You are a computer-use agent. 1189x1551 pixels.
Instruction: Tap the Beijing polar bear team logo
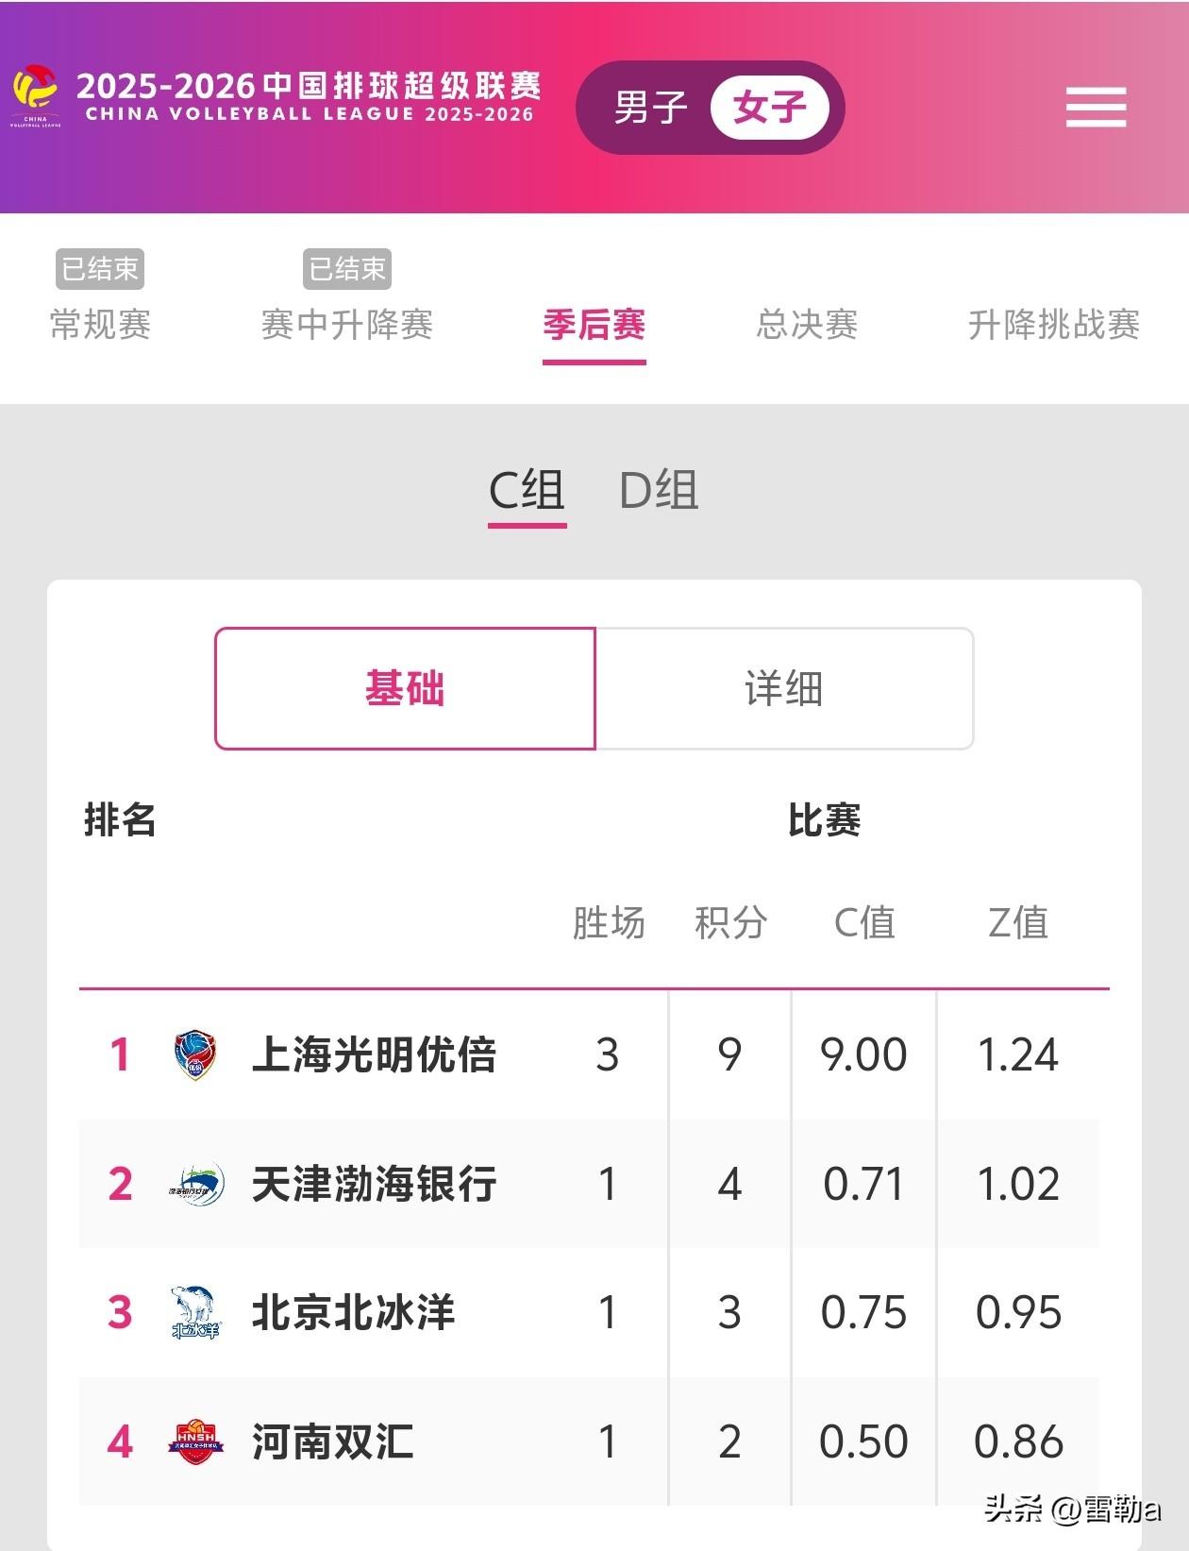195,1312
